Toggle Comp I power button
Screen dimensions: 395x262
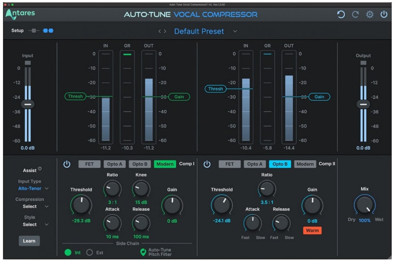click(67, 164)
